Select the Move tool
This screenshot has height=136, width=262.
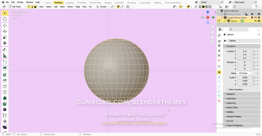coord(5,25)
